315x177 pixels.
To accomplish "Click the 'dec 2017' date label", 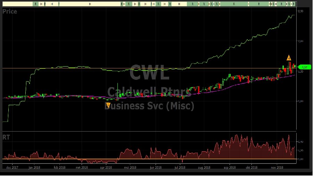I will coord(12,167).
